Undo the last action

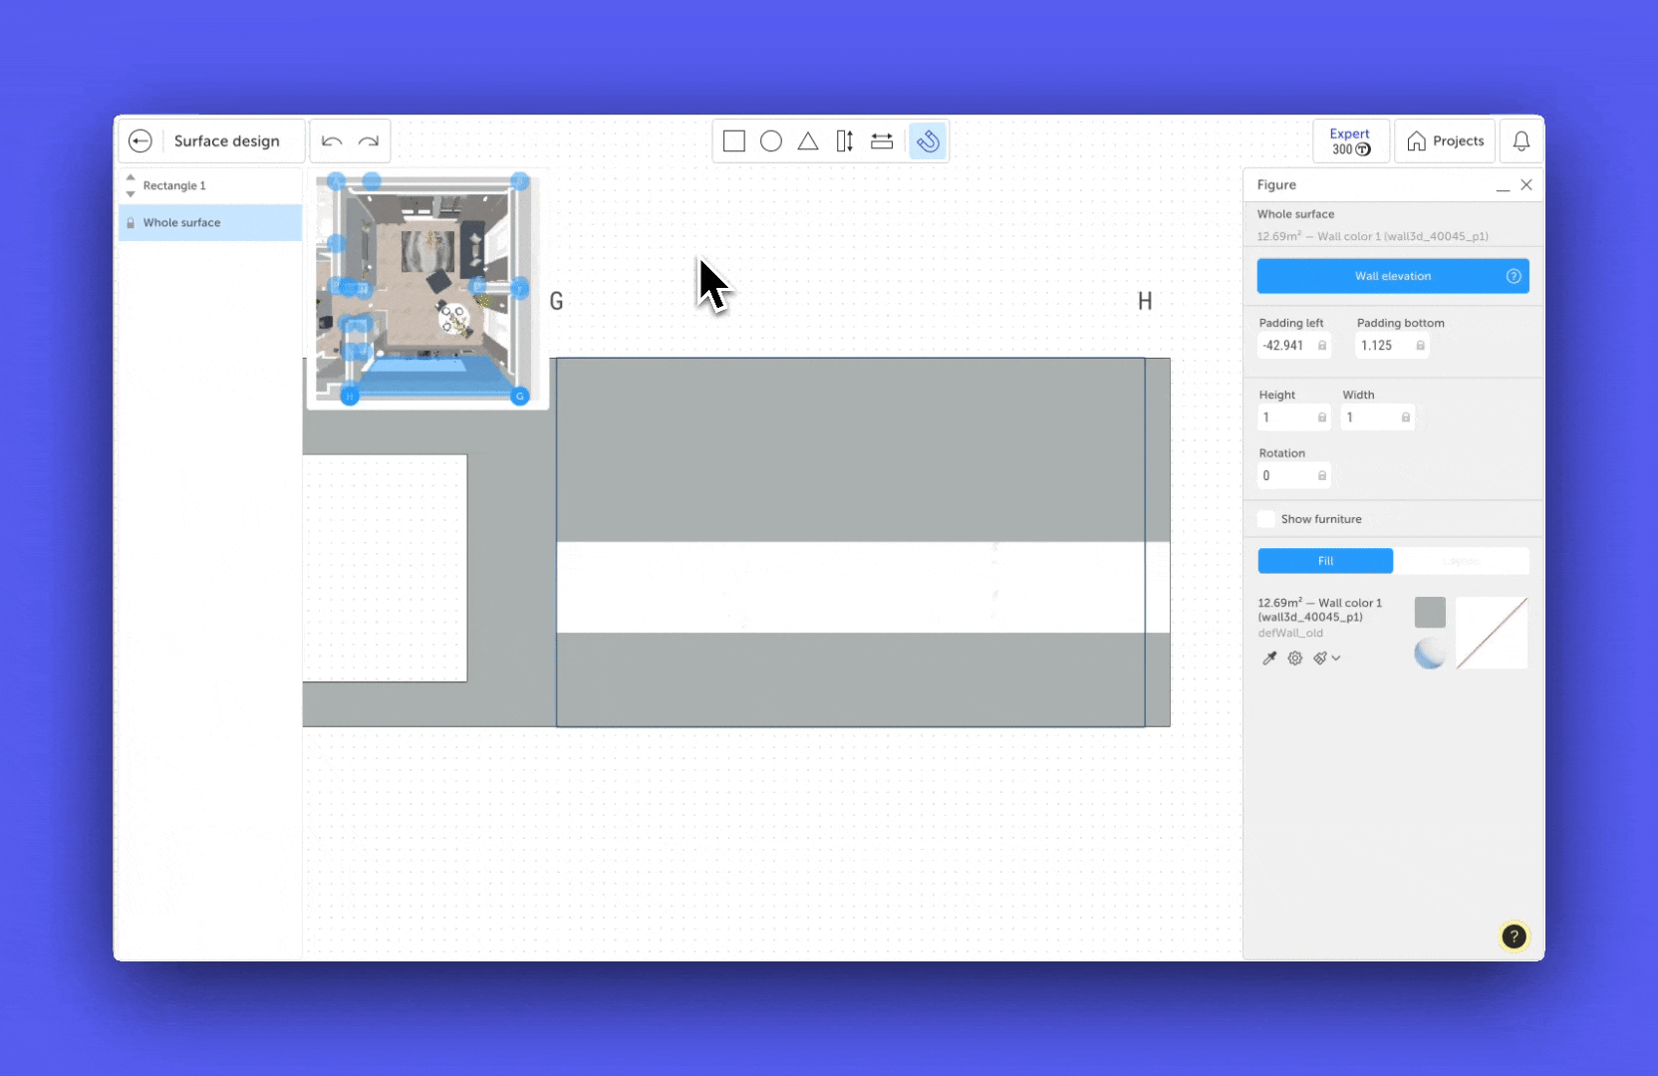coord(332,141)
